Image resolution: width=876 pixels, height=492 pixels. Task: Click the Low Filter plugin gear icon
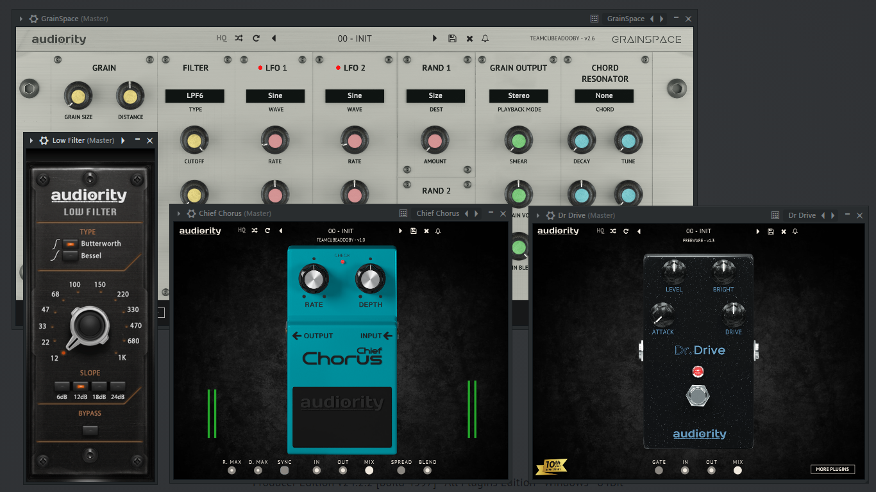tap(44, 140)
